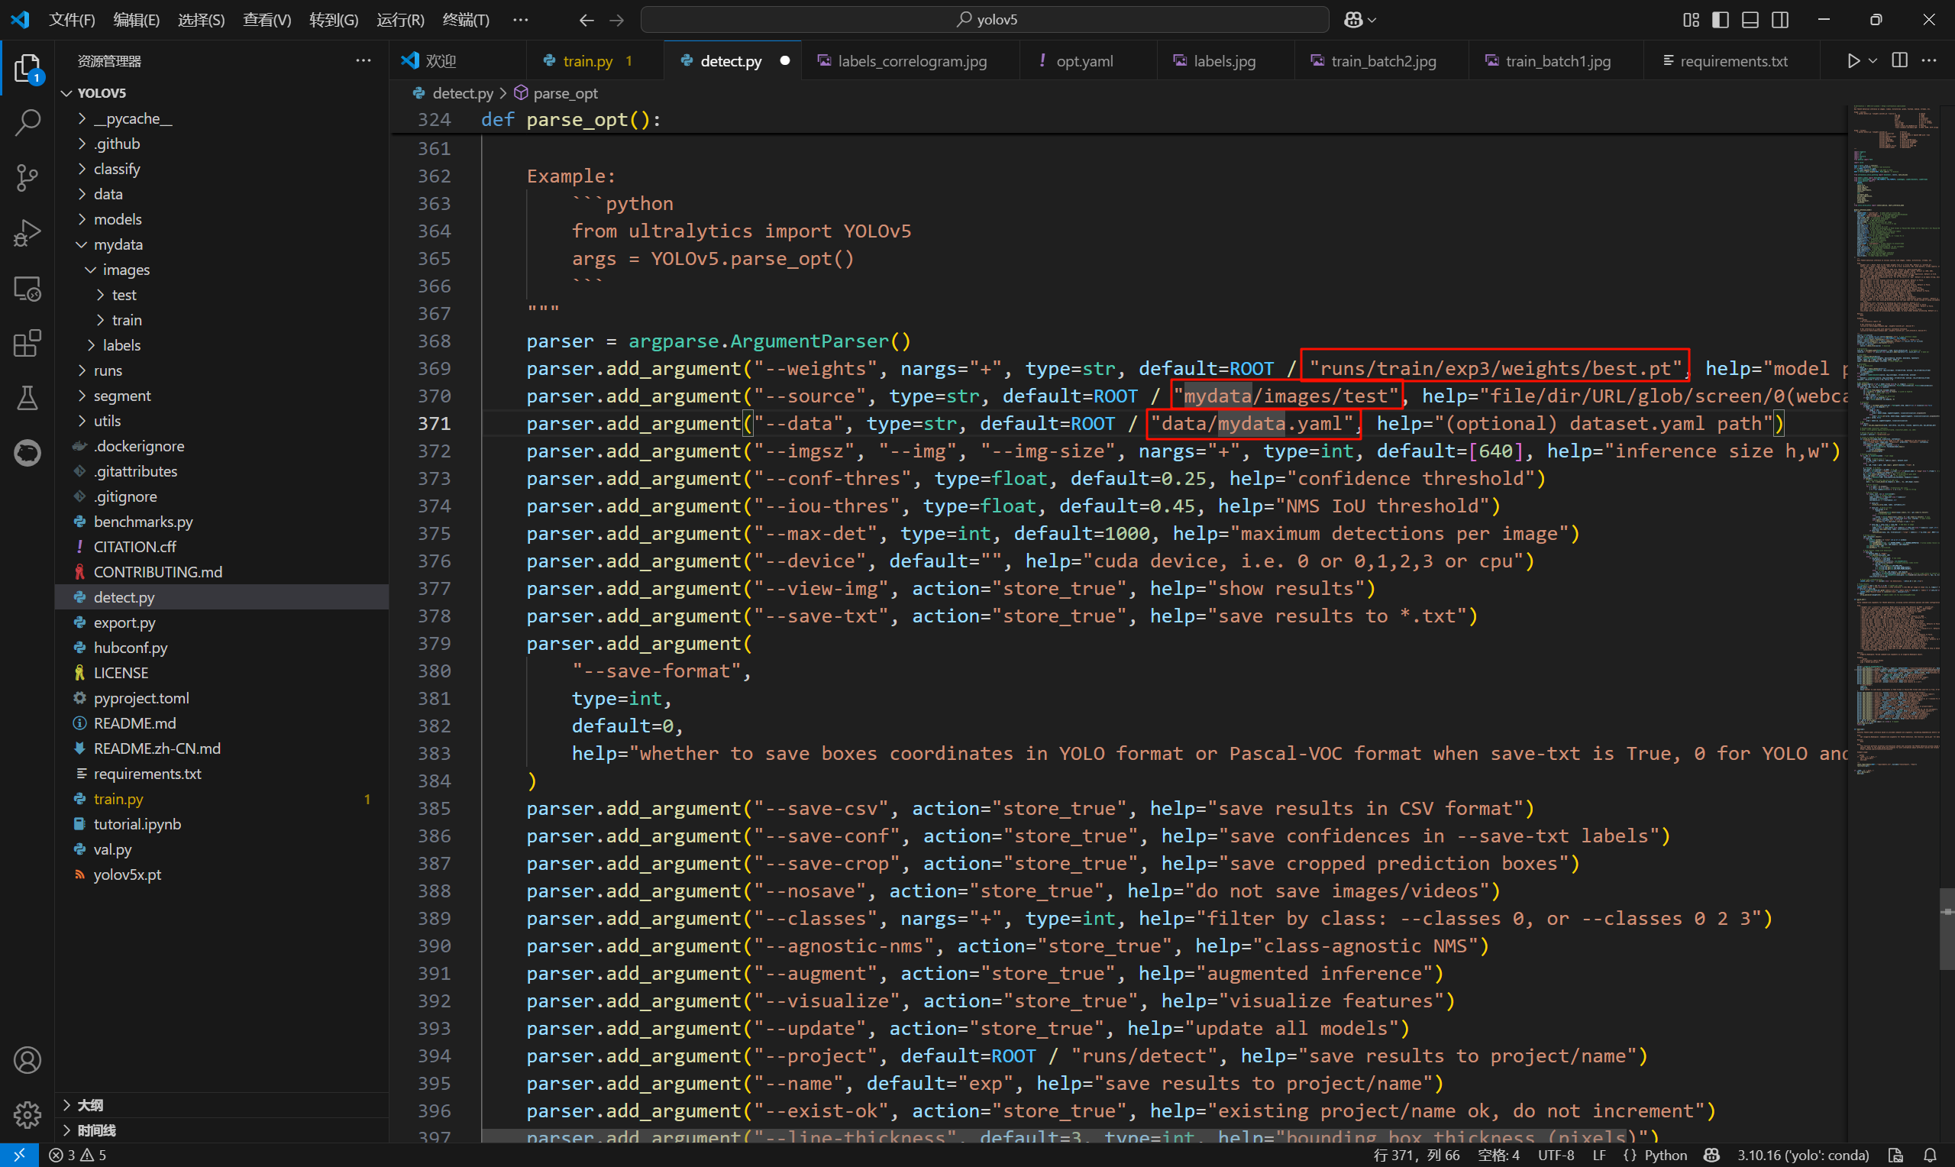
Task: Click the Python language mode in status bar
Action: tap(1665, 1156)
